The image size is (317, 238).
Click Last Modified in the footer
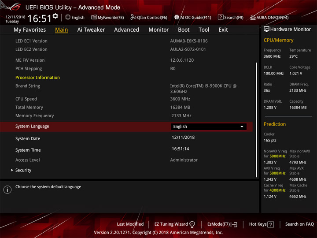[x=130, y=224]
